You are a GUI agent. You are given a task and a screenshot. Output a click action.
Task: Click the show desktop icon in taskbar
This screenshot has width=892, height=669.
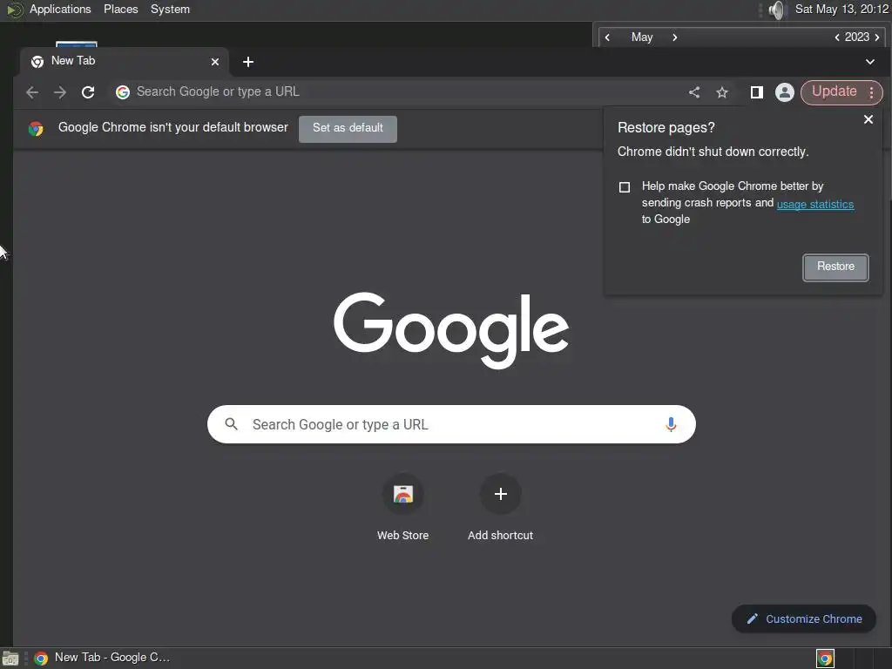click(x=10, y=659)
